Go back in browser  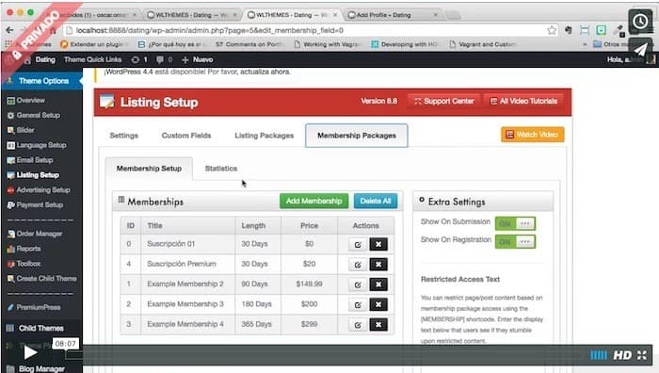click(x=9, y=30)
